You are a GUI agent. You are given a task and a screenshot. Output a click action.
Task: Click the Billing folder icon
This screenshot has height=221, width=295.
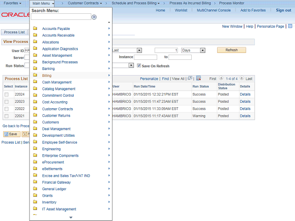point(35,76)
